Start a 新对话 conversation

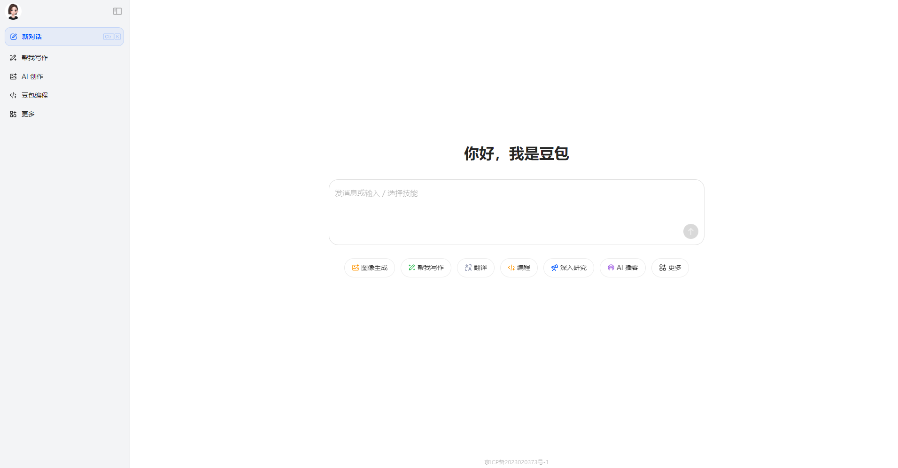[x=31, y=36]
